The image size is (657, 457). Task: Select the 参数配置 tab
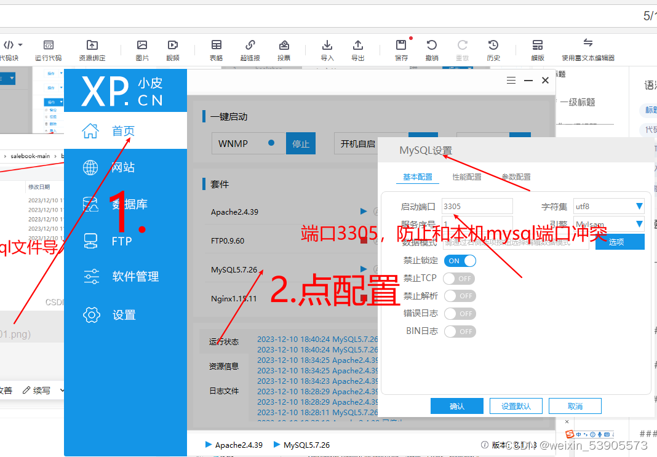point(516,177)
